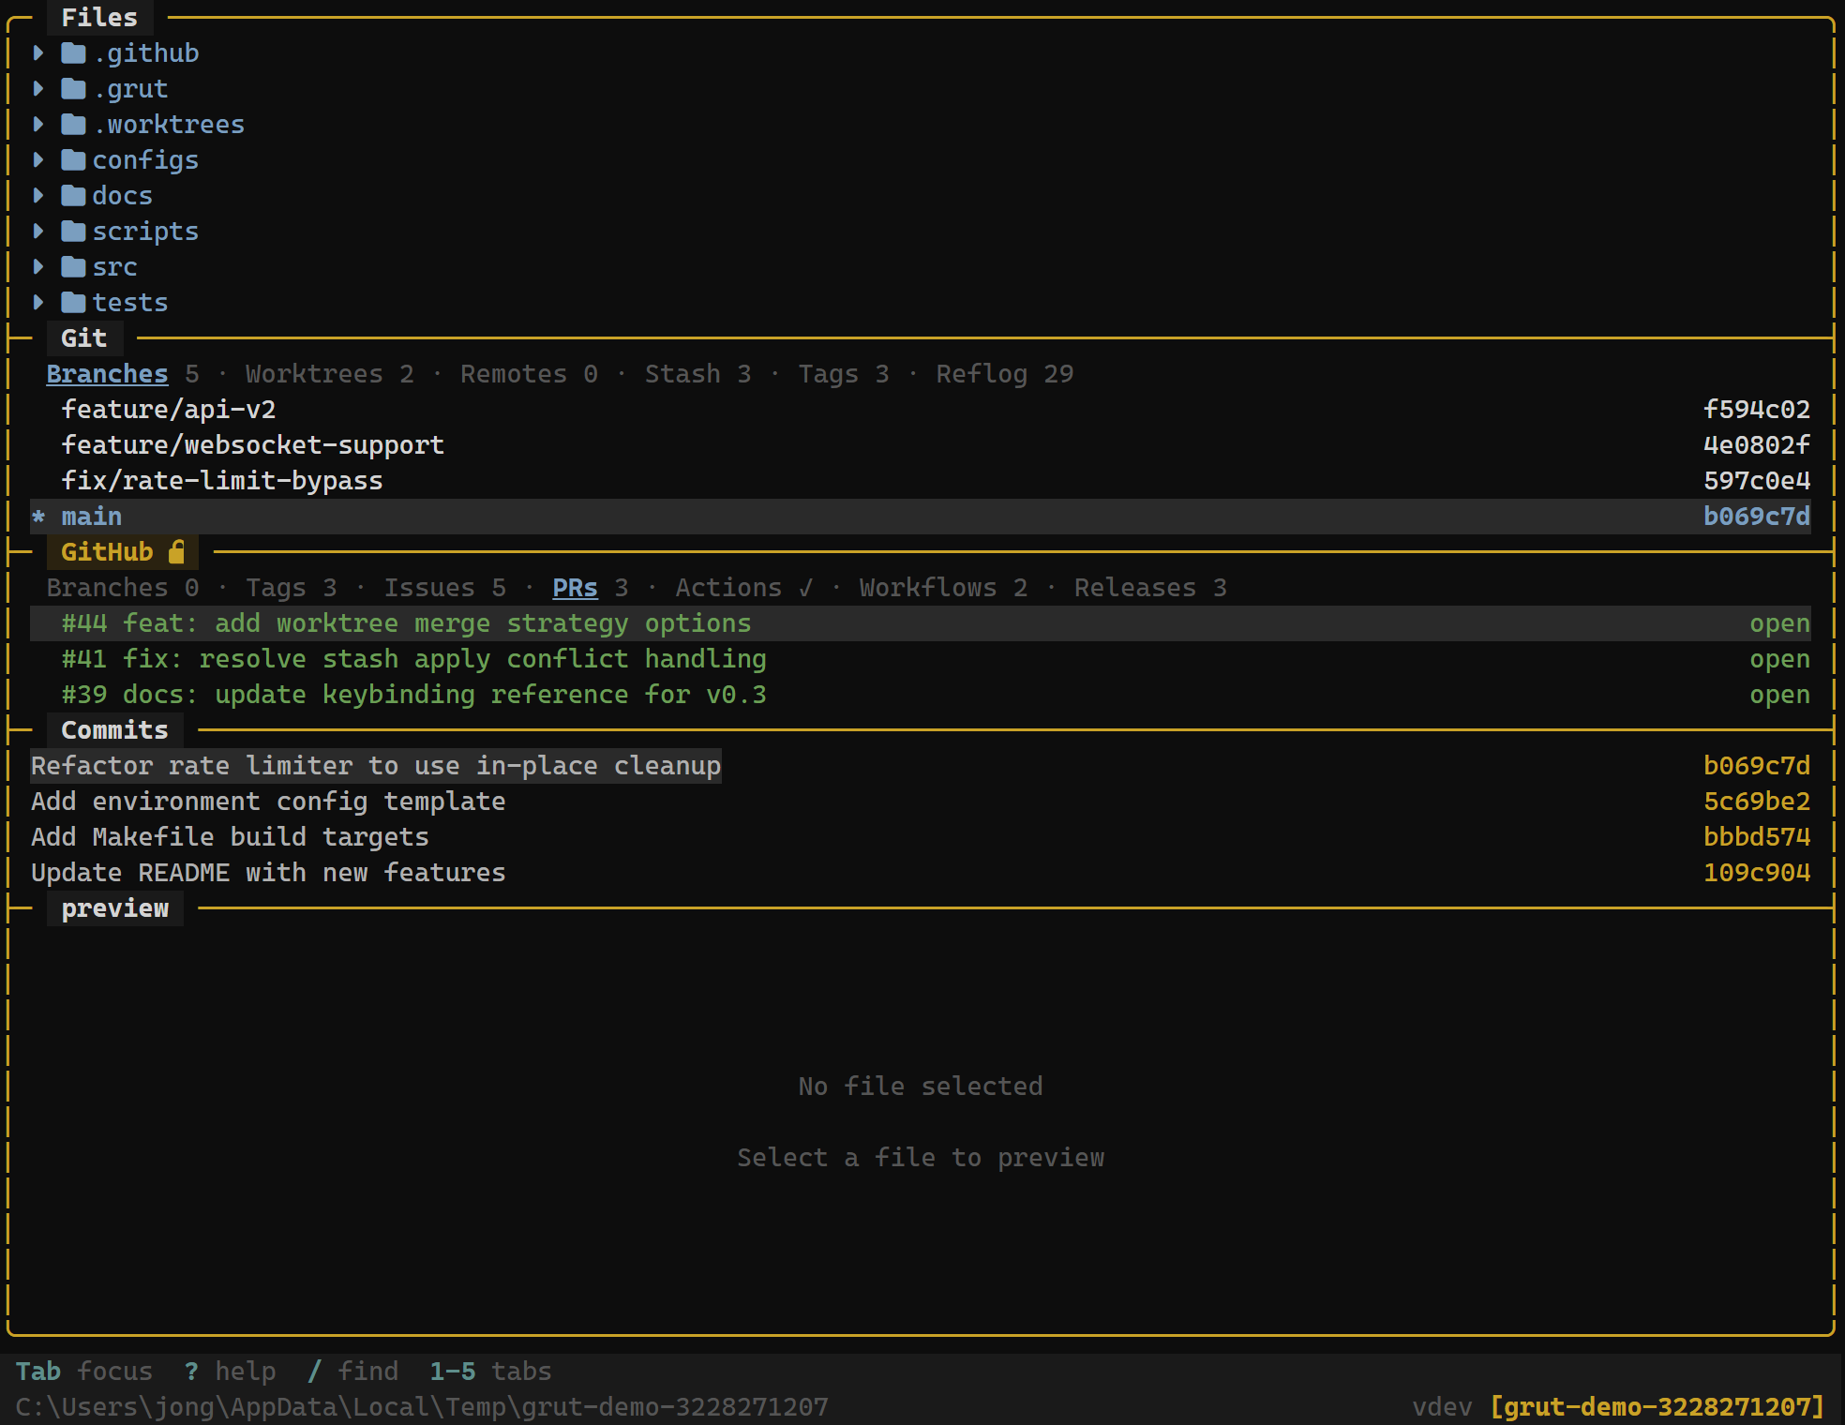This screenshot has width=1845, height=1425.
Task: Click commit hash bbbd574
Action: coord(1757,837)
